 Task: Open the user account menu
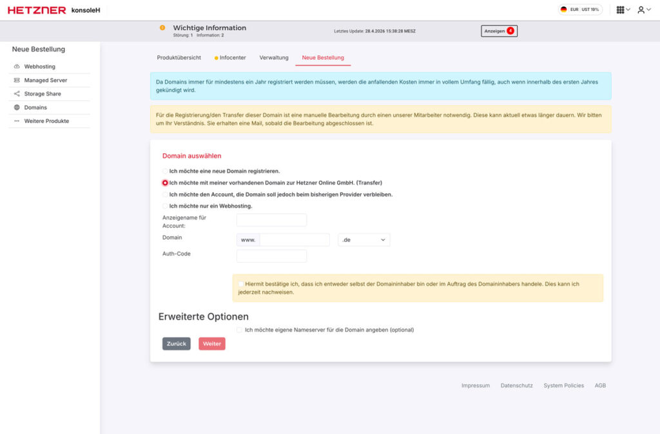pos(643,10)
